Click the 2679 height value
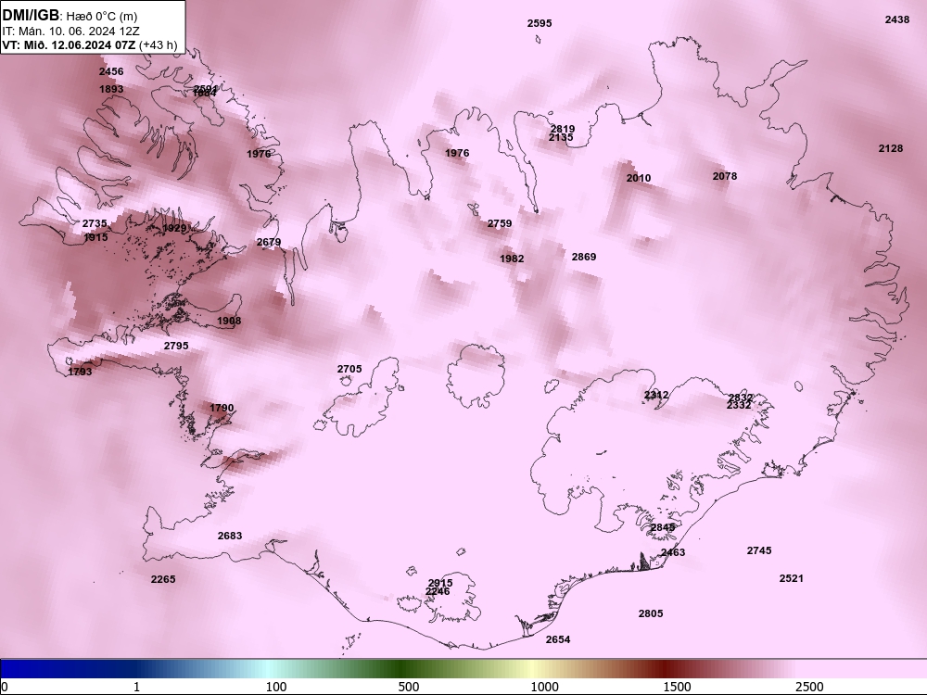The height and width of the screenshot is (695, 927). [269, 242]
